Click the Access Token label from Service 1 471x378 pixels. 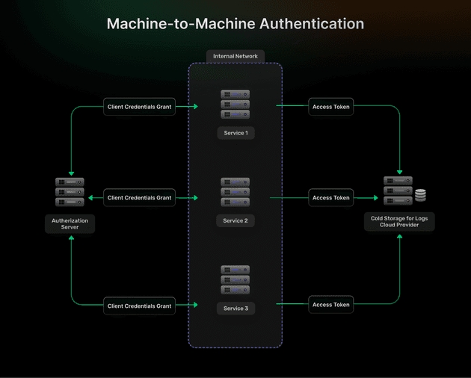pyautogui.click(x=330, y=107)
